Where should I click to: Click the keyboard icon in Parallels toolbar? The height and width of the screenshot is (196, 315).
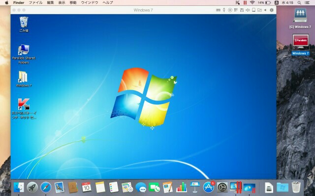[x=218, y=10]
